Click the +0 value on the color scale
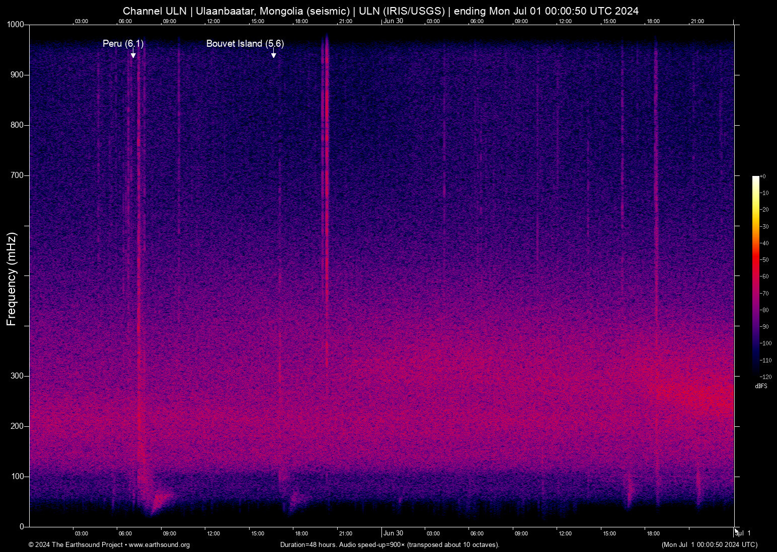 (x=763, y=176)
